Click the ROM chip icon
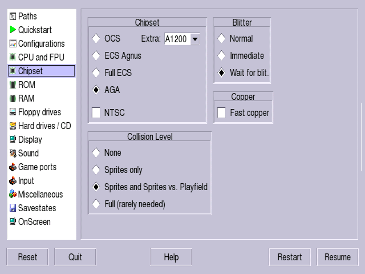The image size is (365, 274). click(13, 84)
